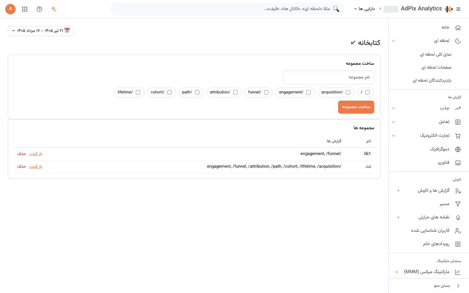Viewport: 469px width, 293px height.
Task: Open صفحات لحظه ای menu item
Action: tap(436, 67)
